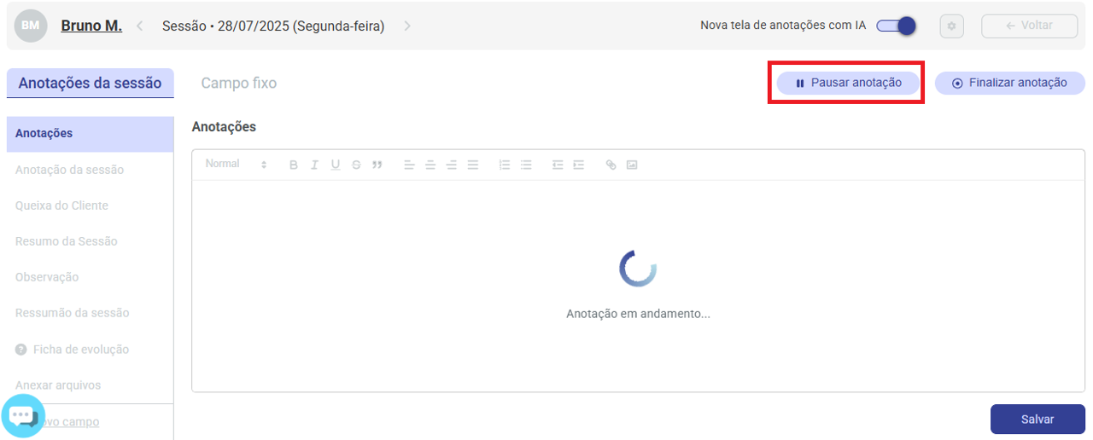Insert a blockquote with the quote icon
Screen dimensions: 1093x440
click(x=377, y=165)
